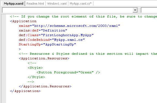The image size is (157, 103).
Task: Open the Readme.html tab
Action: click(35, 4)
